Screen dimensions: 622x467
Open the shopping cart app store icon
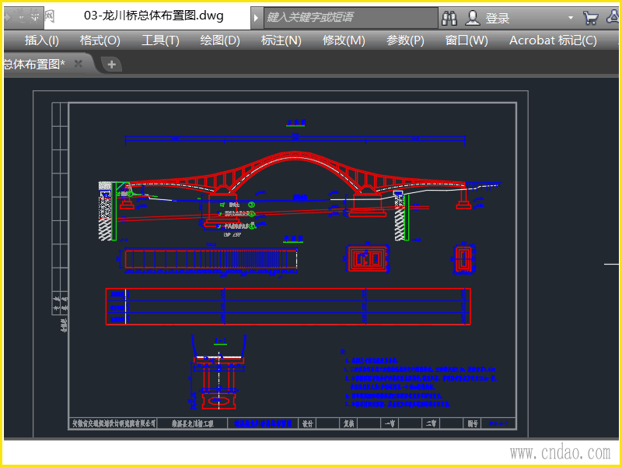point(591,18)
